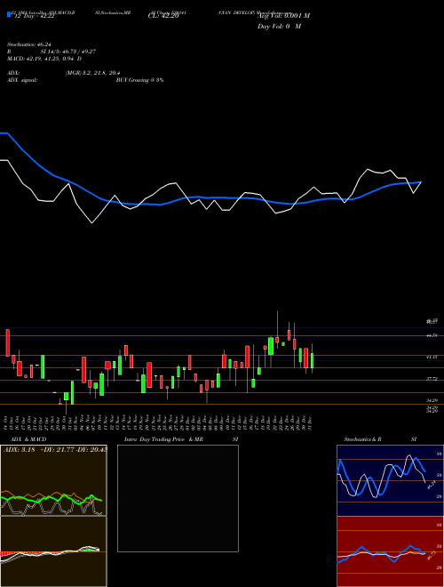
Task: Click the first red candle on 14 Oct
Action: (x=7, y=342)
